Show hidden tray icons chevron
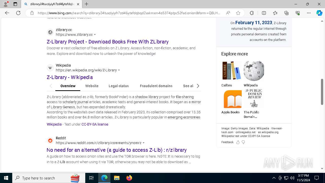Image resolution: width=325 pixels, height=183 pixels. pos(274,178)
